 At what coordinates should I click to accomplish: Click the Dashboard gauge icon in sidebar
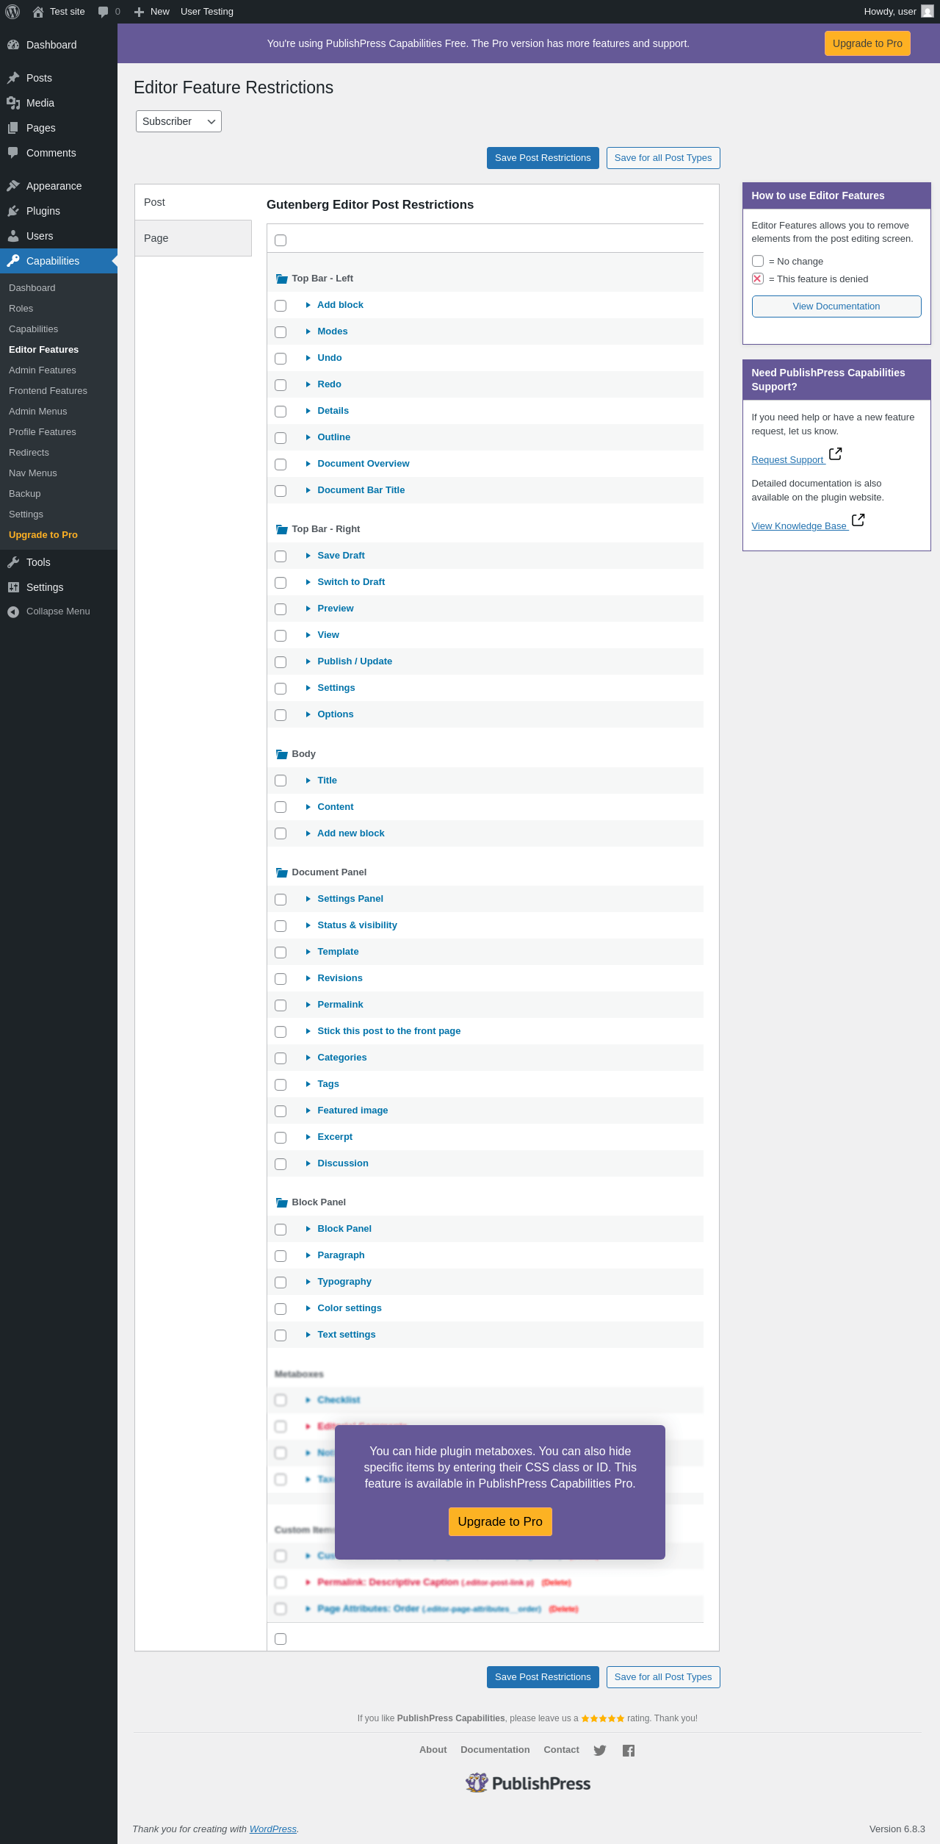click(x=13, y=45)
